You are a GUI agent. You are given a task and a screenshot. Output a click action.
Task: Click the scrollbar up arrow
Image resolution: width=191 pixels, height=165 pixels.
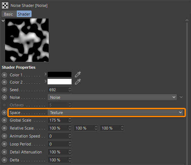point(187,20)
